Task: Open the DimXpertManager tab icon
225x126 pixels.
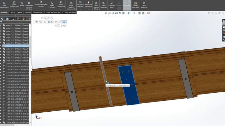Action: point(18,19)
